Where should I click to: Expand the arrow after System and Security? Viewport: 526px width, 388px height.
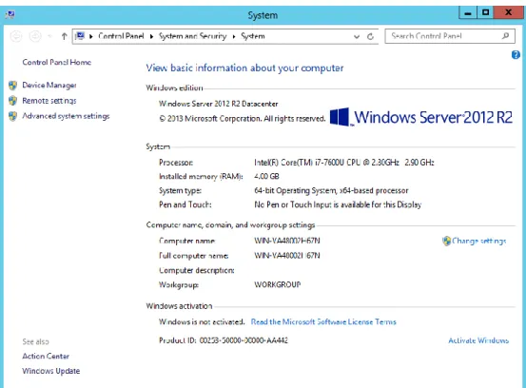(234, 36)
